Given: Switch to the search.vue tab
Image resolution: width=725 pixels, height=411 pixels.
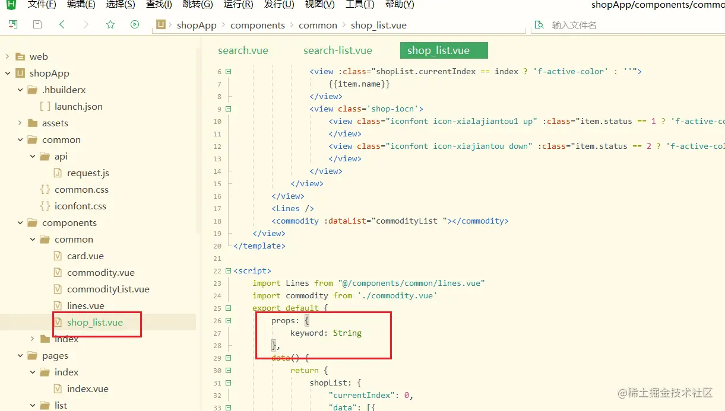Looking at the screenshot, I should point(243,50).
